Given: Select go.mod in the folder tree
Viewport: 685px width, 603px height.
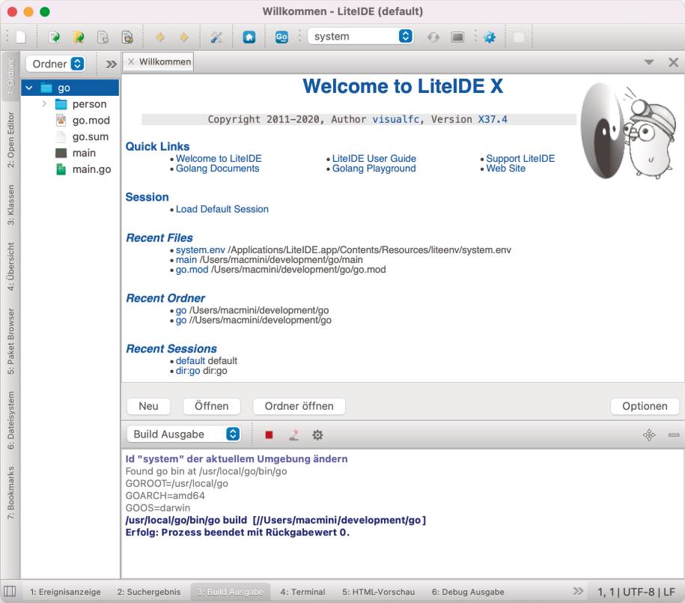Looking at the screenshot, I should point(91,121).
